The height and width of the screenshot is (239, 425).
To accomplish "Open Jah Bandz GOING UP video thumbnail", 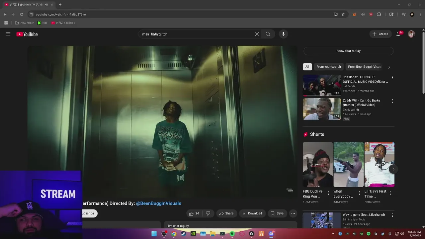I will point(322,85).
